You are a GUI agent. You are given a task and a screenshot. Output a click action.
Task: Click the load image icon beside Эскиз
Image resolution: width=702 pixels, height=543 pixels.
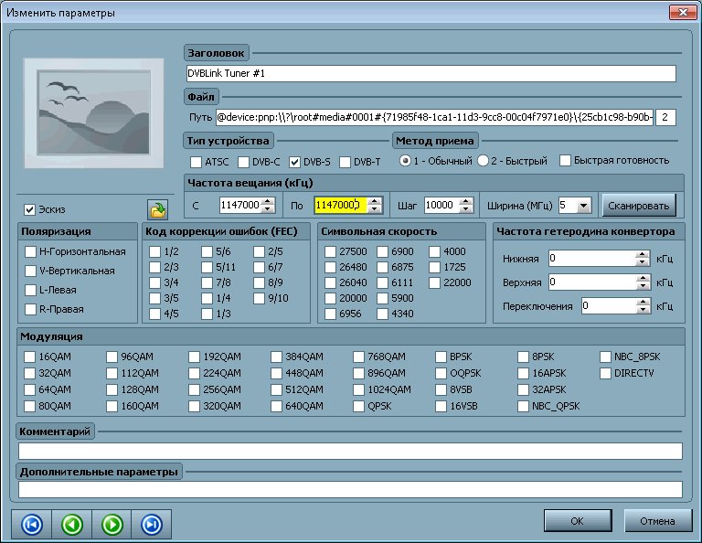click(158, 210)
